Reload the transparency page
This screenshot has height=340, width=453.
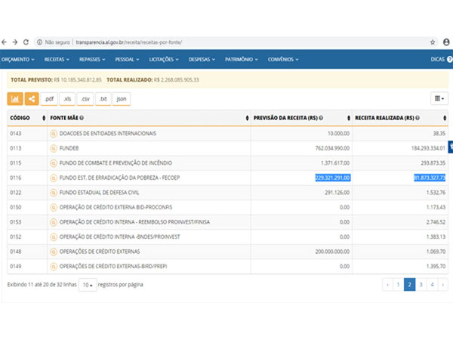pos(26,42)
